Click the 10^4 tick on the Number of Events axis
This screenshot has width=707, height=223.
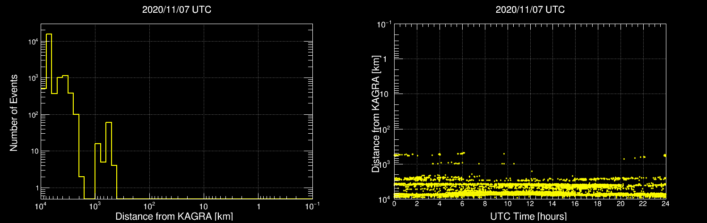32,42
